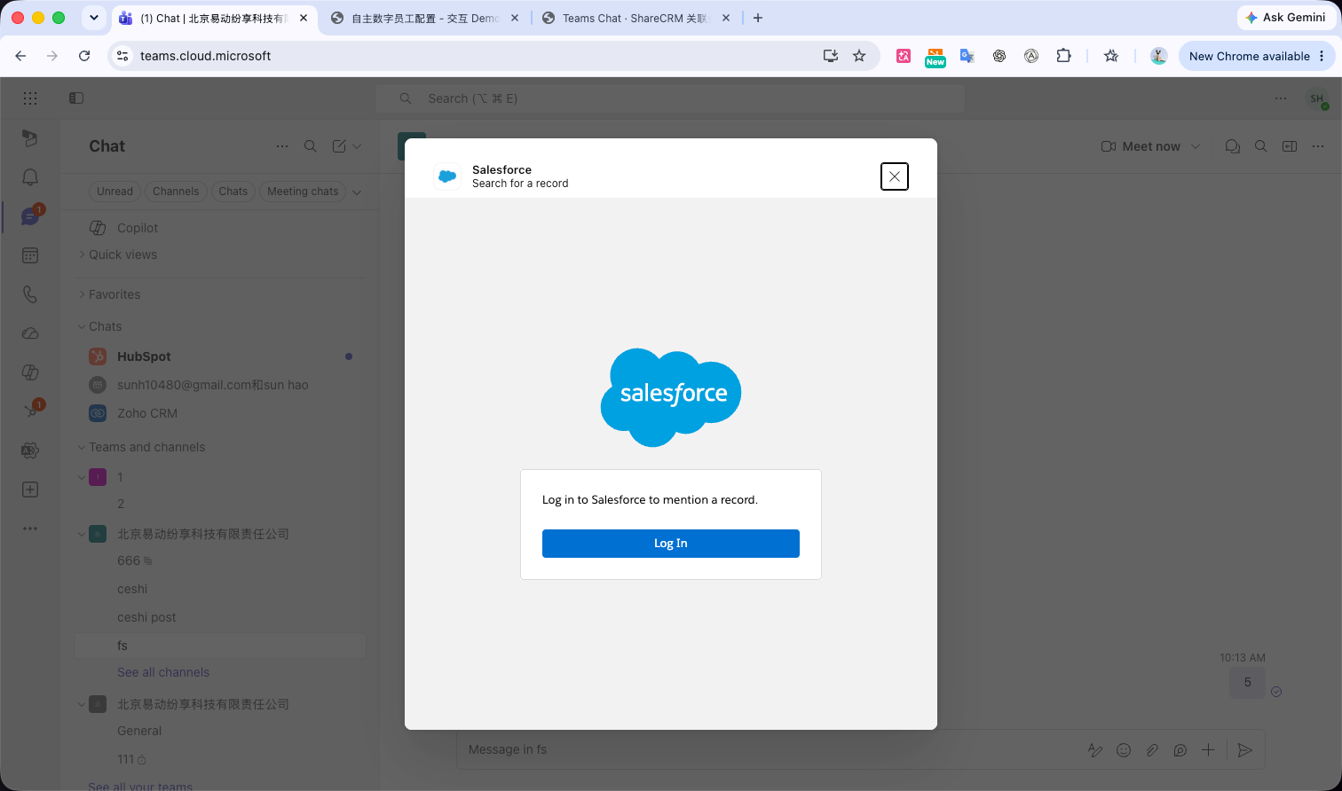Open the conversation bubbles icon in the chat header
This screenshot has width=1342, height=791.
point(1233,146)
